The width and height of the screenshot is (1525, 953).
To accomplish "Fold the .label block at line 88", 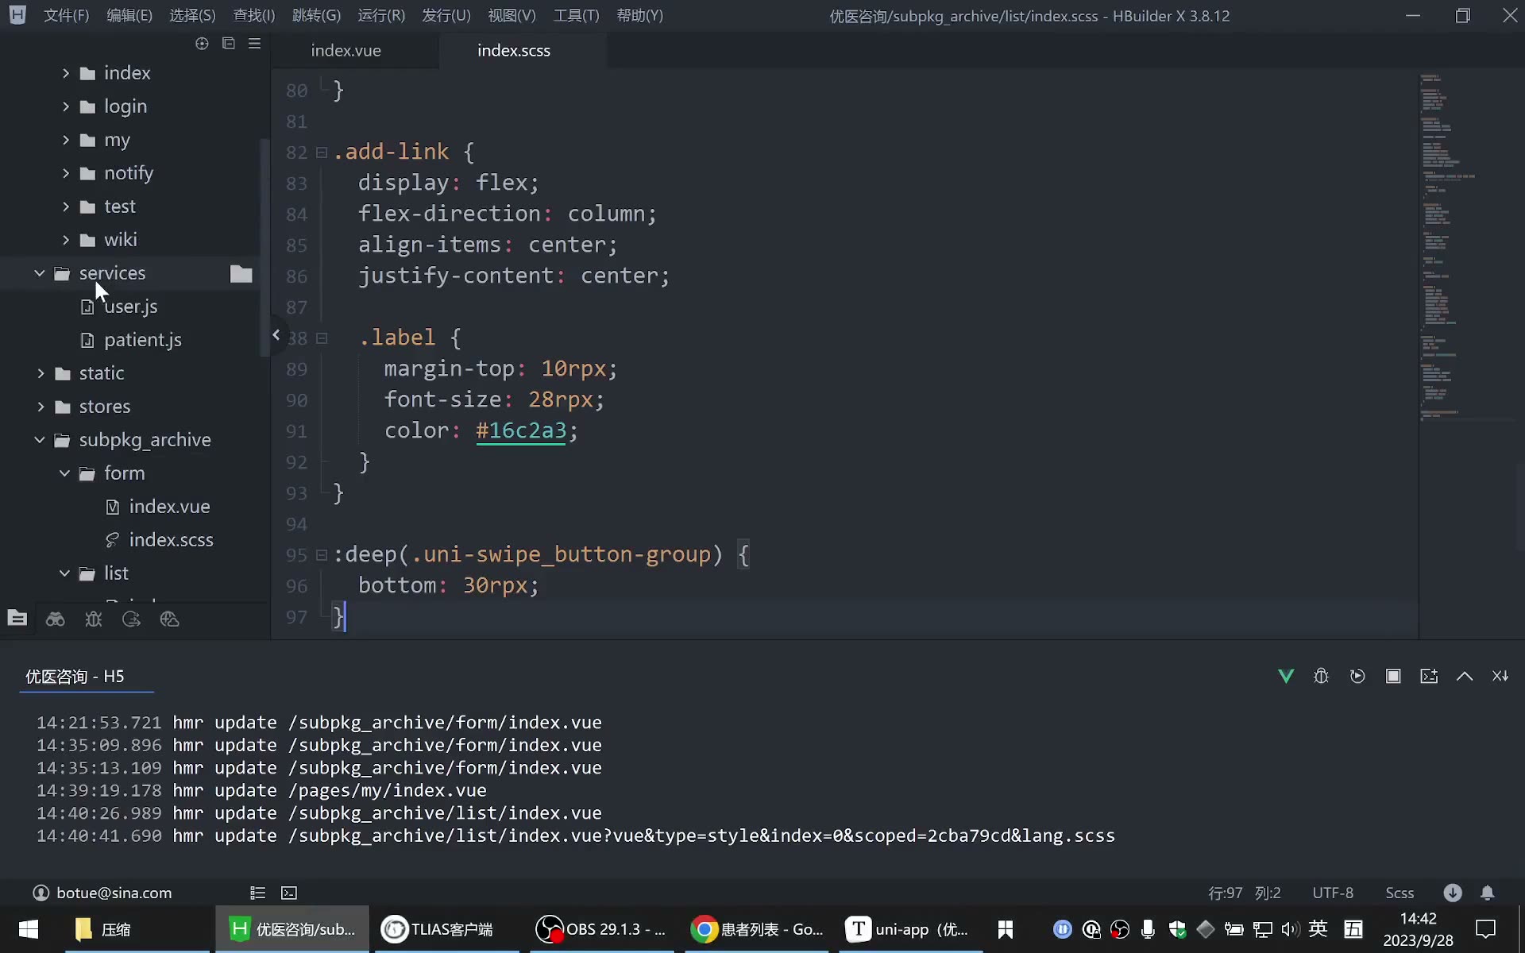I will point(322,338).
